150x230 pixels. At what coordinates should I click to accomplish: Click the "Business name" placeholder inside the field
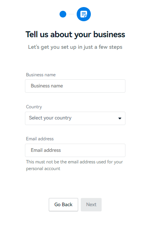point(47,86)
